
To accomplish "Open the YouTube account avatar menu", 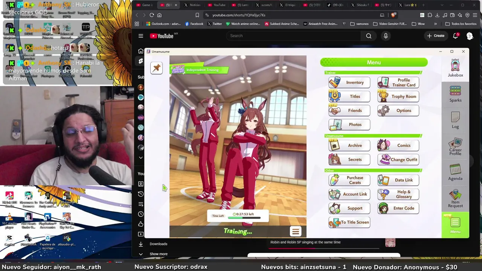I will point(470,36).
